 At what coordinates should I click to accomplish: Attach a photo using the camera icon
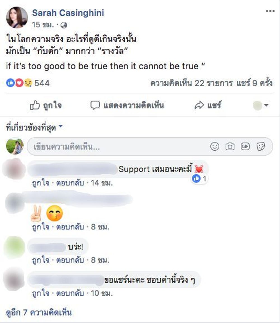coord(230,146)
